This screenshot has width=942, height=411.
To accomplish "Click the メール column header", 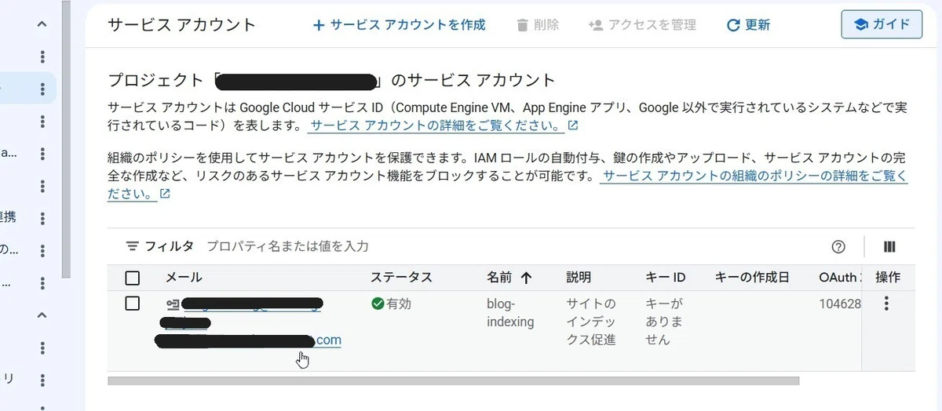I will (x=184, y=278).
